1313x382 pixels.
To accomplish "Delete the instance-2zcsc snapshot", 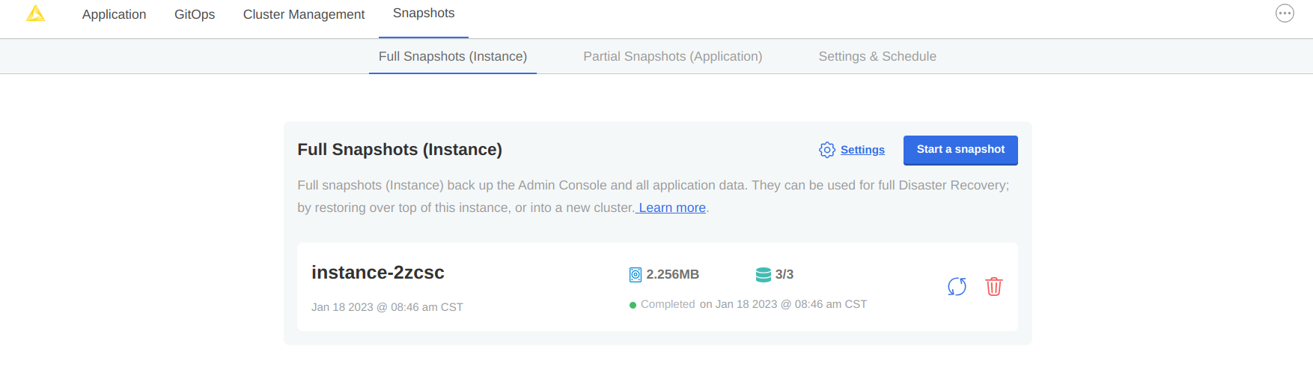I will point(993,287).
